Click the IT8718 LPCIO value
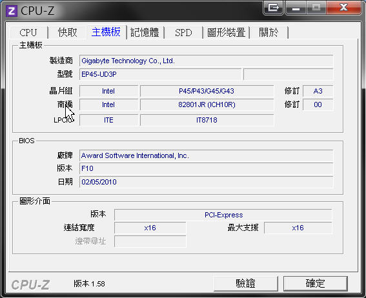The image size is (366, 298). [207, 120]
